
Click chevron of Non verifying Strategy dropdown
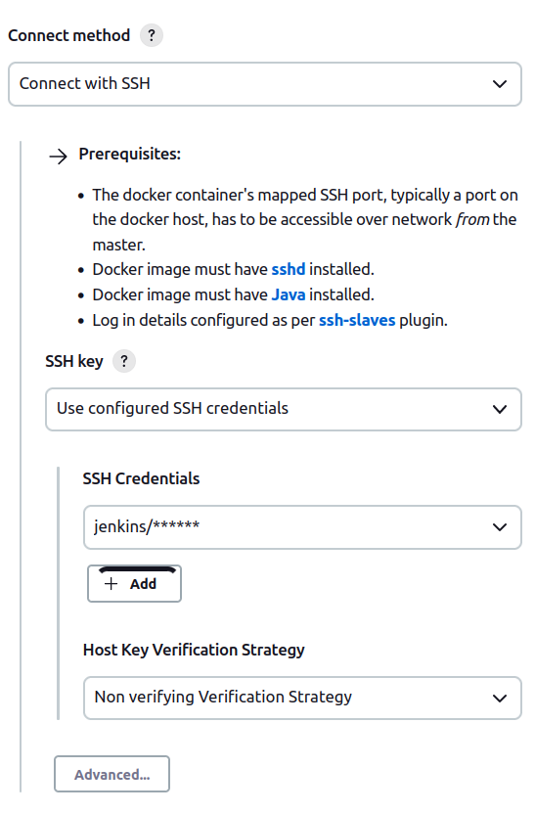tap(499, 699)
